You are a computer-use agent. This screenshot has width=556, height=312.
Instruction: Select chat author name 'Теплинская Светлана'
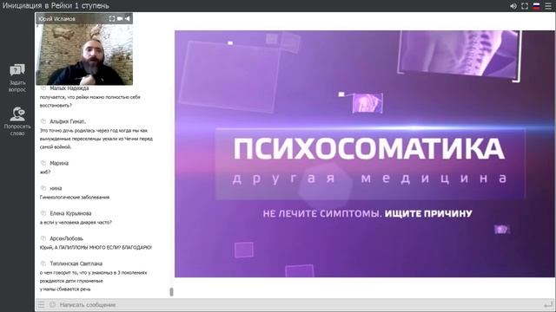point(76,263)
